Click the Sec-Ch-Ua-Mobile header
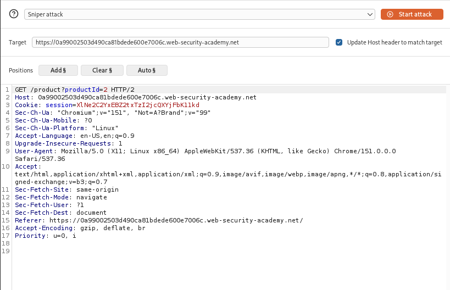450x290 pixels. coord(53,120)
